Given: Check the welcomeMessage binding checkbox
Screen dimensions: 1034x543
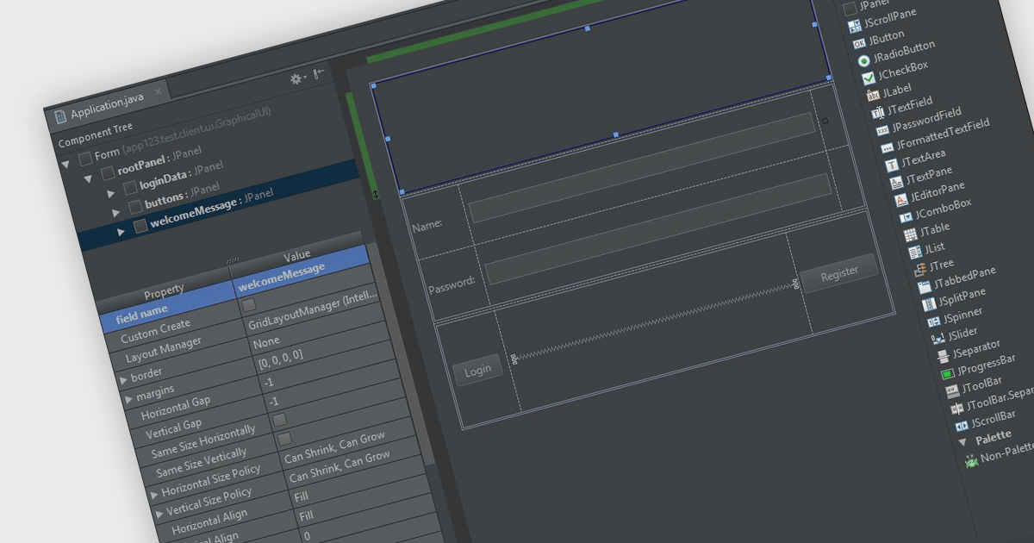Looking at the screenshot, I should coord(140,226).
